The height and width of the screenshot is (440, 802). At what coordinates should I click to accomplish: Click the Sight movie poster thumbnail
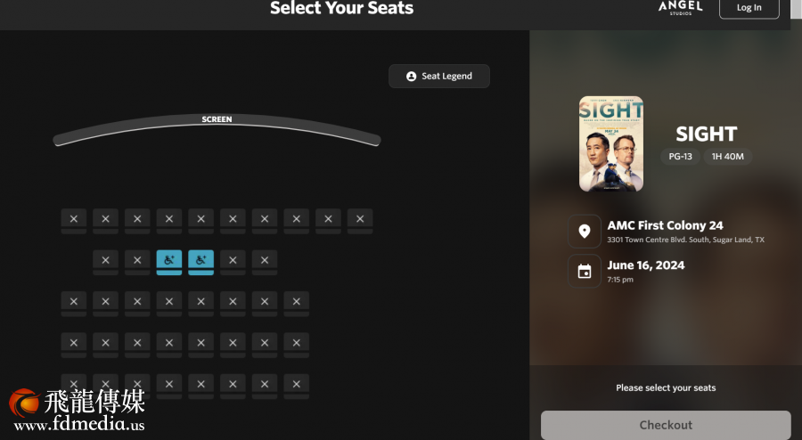611,143
